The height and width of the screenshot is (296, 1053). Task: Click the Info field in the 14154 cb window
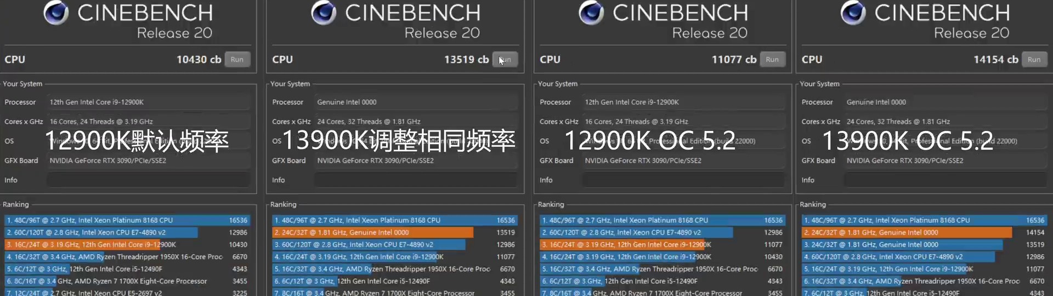946,180
